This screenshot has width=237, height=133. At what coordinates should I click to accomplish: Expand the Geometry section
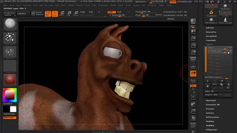pos(211,32)
